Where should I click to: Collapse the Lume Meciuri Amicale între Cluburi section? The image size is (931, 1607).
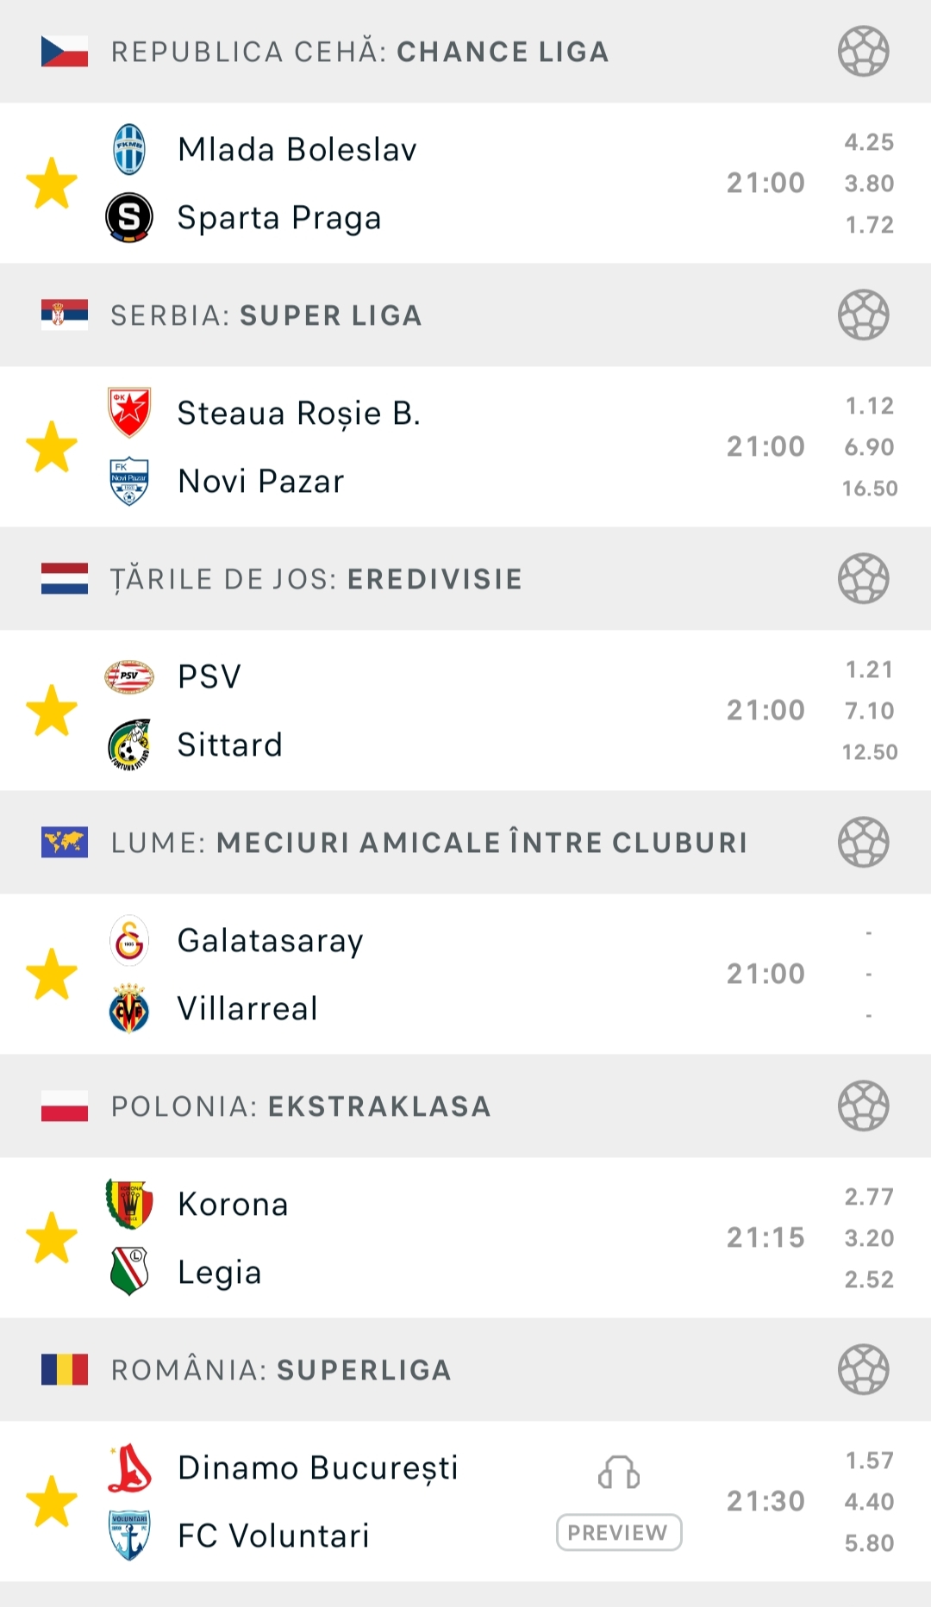(465, 843)
